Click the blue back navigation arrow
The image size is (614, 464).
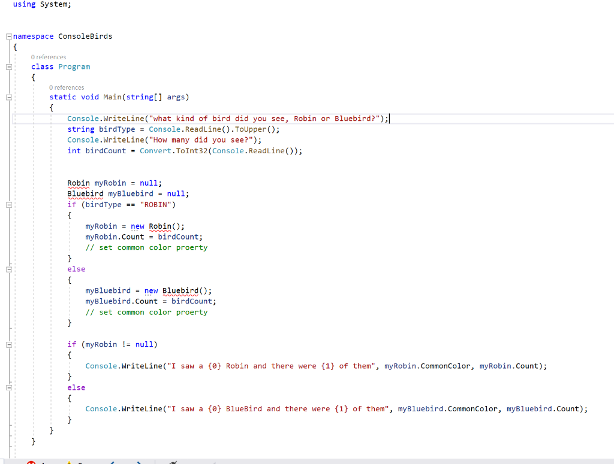click(112, 462)
